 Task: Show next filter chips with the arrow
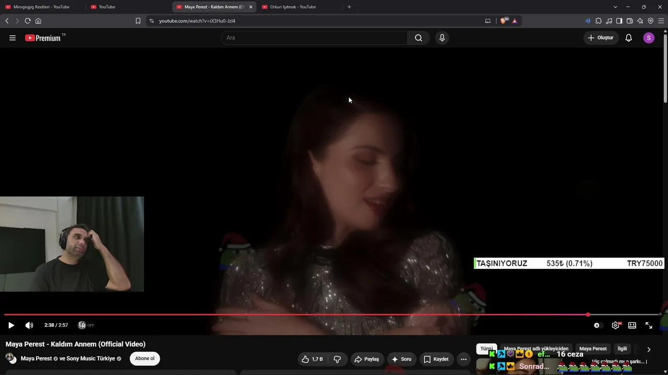pyautogui.click(x=649, y=349)
